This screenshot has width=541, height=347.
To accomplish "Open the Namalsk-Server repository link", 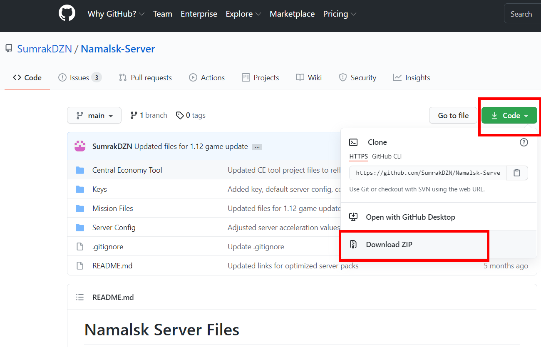I will coord(118,49).
